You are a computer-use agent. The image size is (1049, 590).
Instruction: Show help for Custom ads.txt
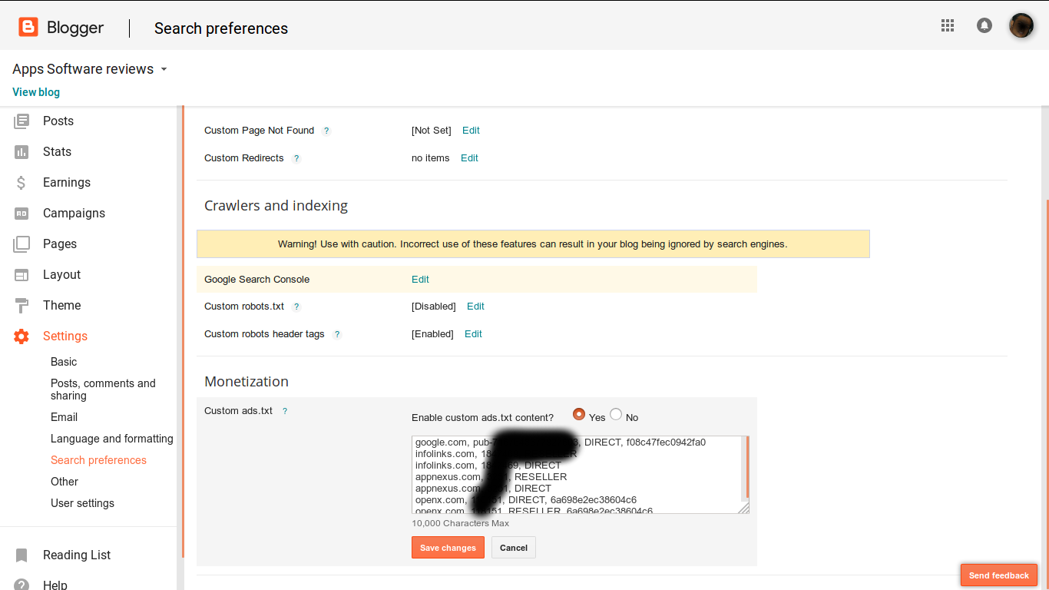pos(285,411)
